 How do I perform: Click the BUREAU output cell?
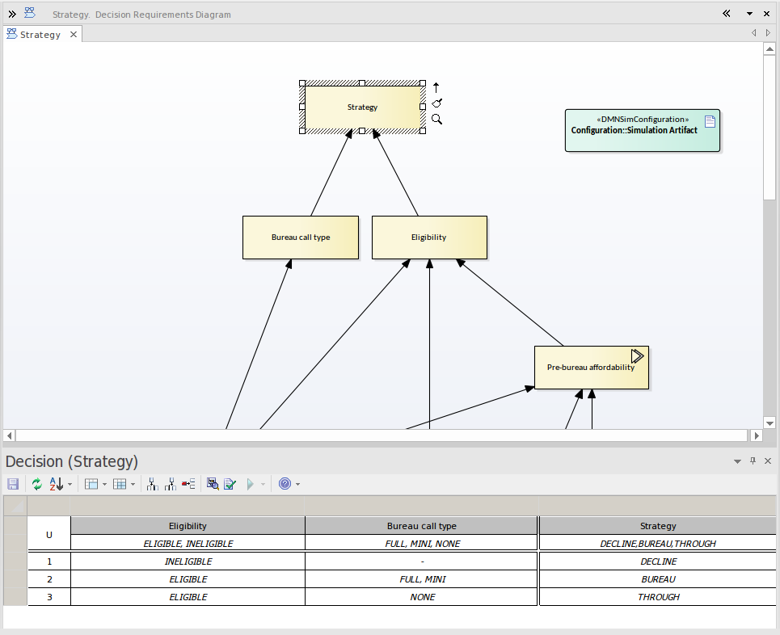(658, 579)
